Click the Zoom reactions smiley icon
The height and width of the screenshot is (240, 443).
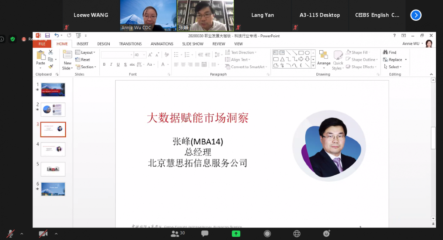(327, 233)
